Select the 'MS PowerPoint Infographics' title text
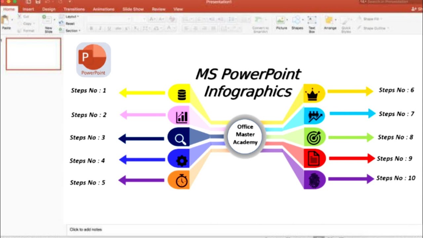 [248, 83]
